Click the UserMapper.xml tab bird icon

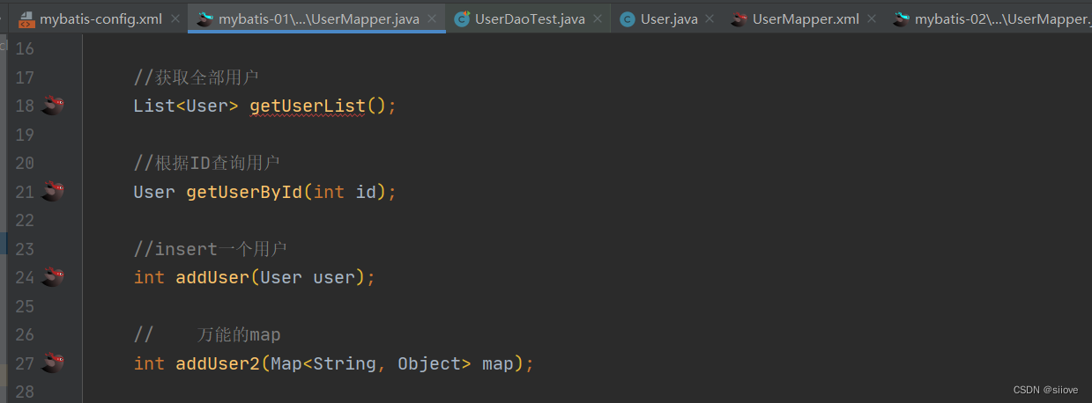(x=739, y=18)
